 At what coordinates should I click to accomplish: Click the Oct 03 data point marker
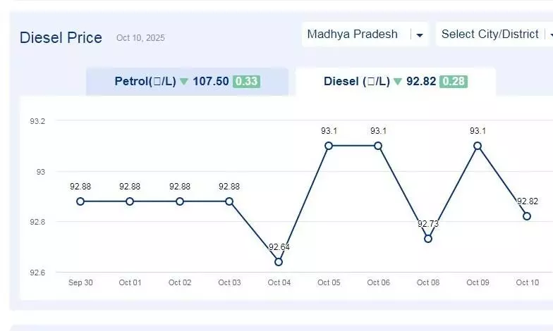tap(229, 201)
